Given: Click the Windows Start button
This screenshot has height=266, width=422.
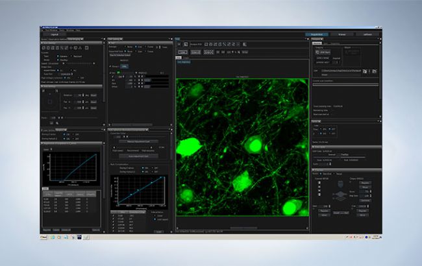Looking at the screenshot, I should pyautogui.click(x=45, y=237).
